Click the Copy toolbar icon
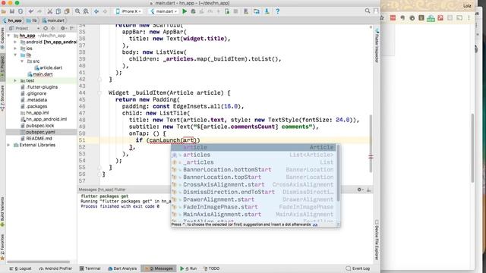This screenshot has width=486, height=273. 58,11
